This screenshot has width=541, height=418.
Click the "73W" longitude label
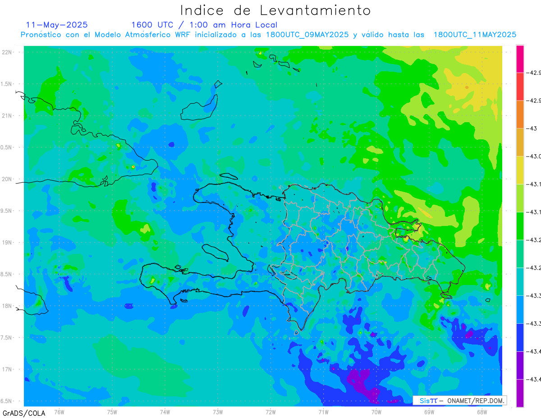(217, 412)
